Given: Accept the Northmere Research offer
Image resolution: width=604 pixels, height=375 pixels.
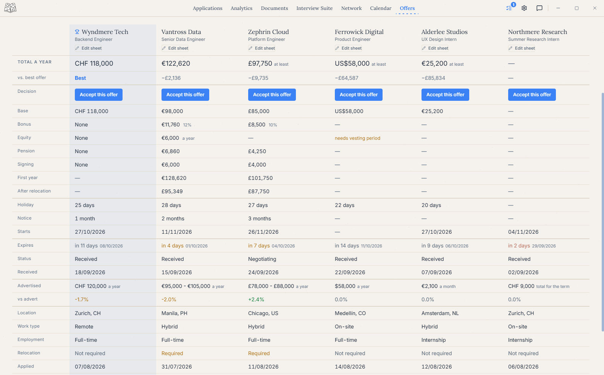Looking at the screenshot, I should pos(532,95).
